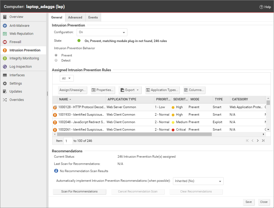Click the horizontal scrollbar in rules table
The image size is (274, 208).
(134, 134)
